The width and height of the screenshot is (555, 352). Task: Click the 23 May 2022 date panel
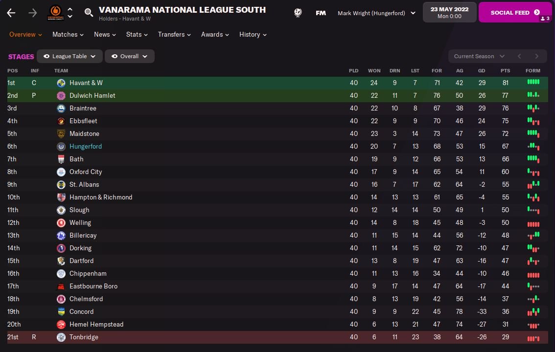(449, 13)
